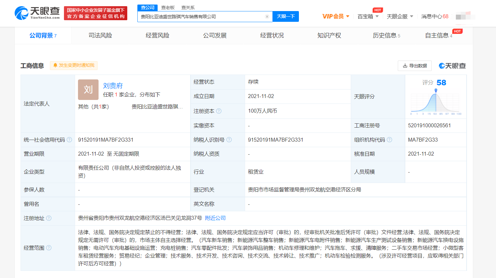This screenshot has width=496, height=278.
Task: Click the help icon beside 注册资本
Action: coord(219,111)
